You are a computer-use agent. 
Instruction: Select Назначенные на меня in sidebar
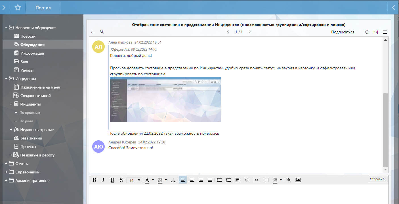[40, 87]
